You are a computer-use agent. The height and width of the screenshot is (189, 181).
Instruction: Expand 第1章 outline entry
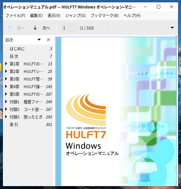coord(6,64)
